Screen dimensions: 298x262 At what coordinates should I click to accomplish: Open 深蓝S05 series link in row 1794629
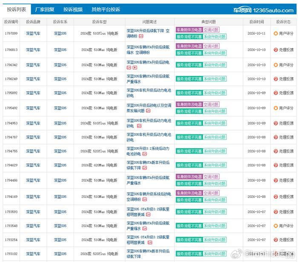(x=60, y=165)
